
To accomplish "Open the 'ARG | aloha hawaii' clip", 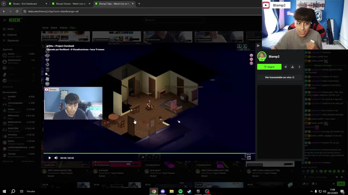I will (60, 170).
